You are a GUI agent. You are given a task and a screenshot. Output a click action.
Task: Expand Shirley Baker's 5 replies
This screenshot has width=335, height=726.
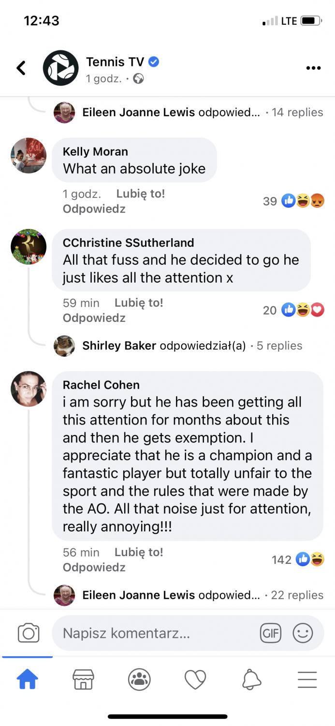[279, 346]
